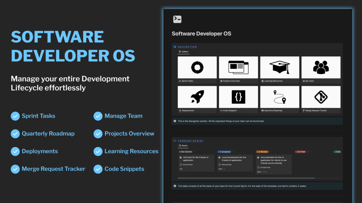Open the Code Snippets curly braces icon
This screenshot has width=362, height=203.
[238, 97]
